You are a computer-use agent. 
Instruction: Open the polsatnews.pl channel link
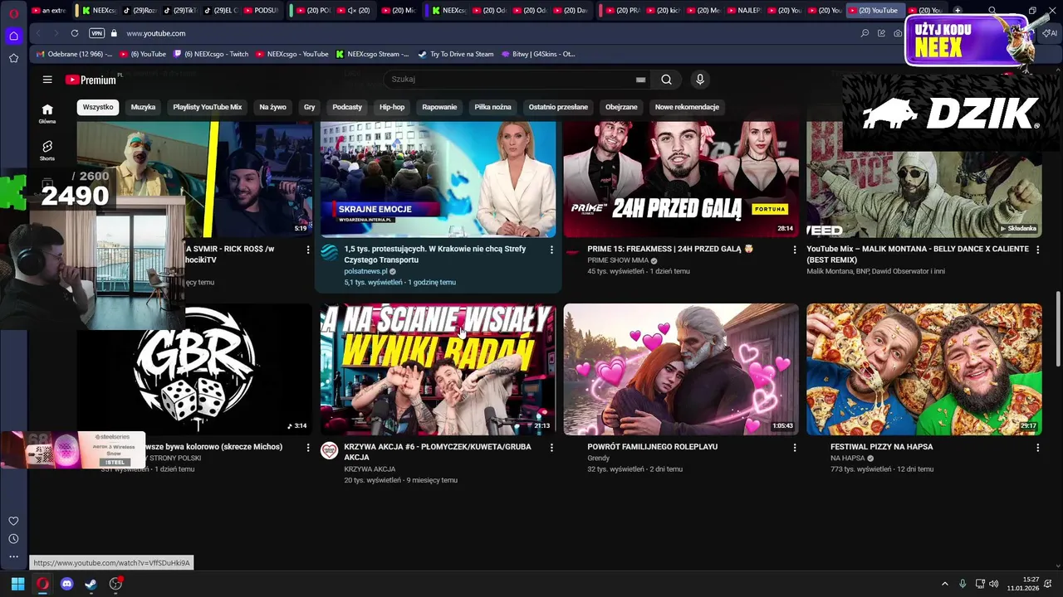pyautogui.click(x=365, y=271)
